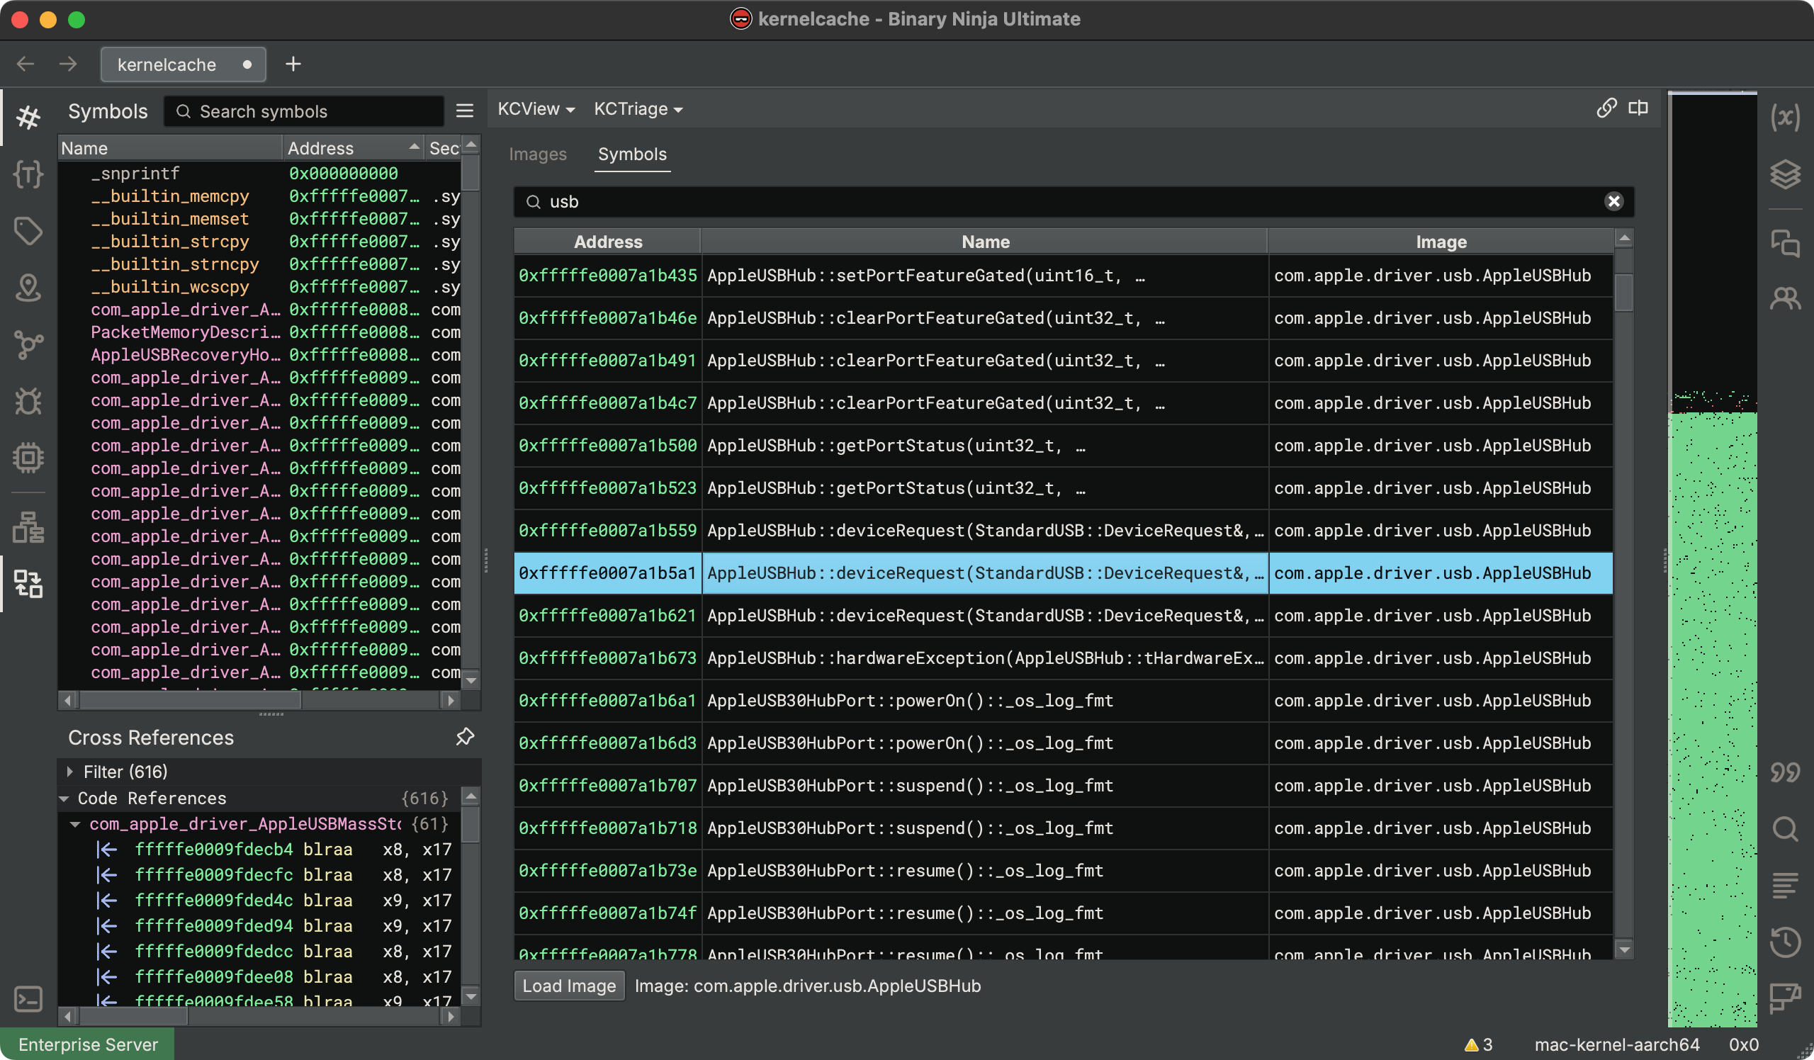Screen dimensions: 1814x1060
Task: Open the history clock icon
Action: pyautogui.click(x=1785, y=942)
